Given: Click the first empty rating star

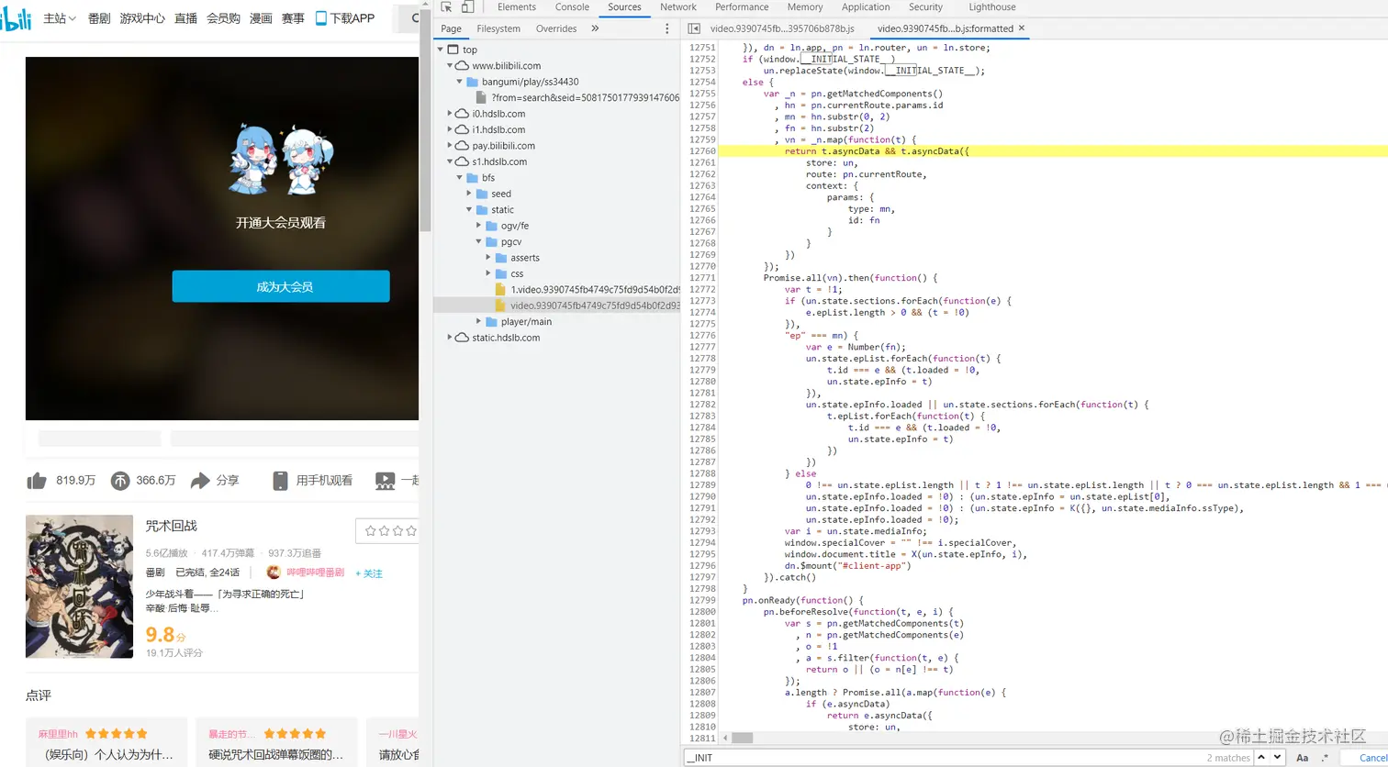Looking at the screenshot, I should [x=370, y=531].
